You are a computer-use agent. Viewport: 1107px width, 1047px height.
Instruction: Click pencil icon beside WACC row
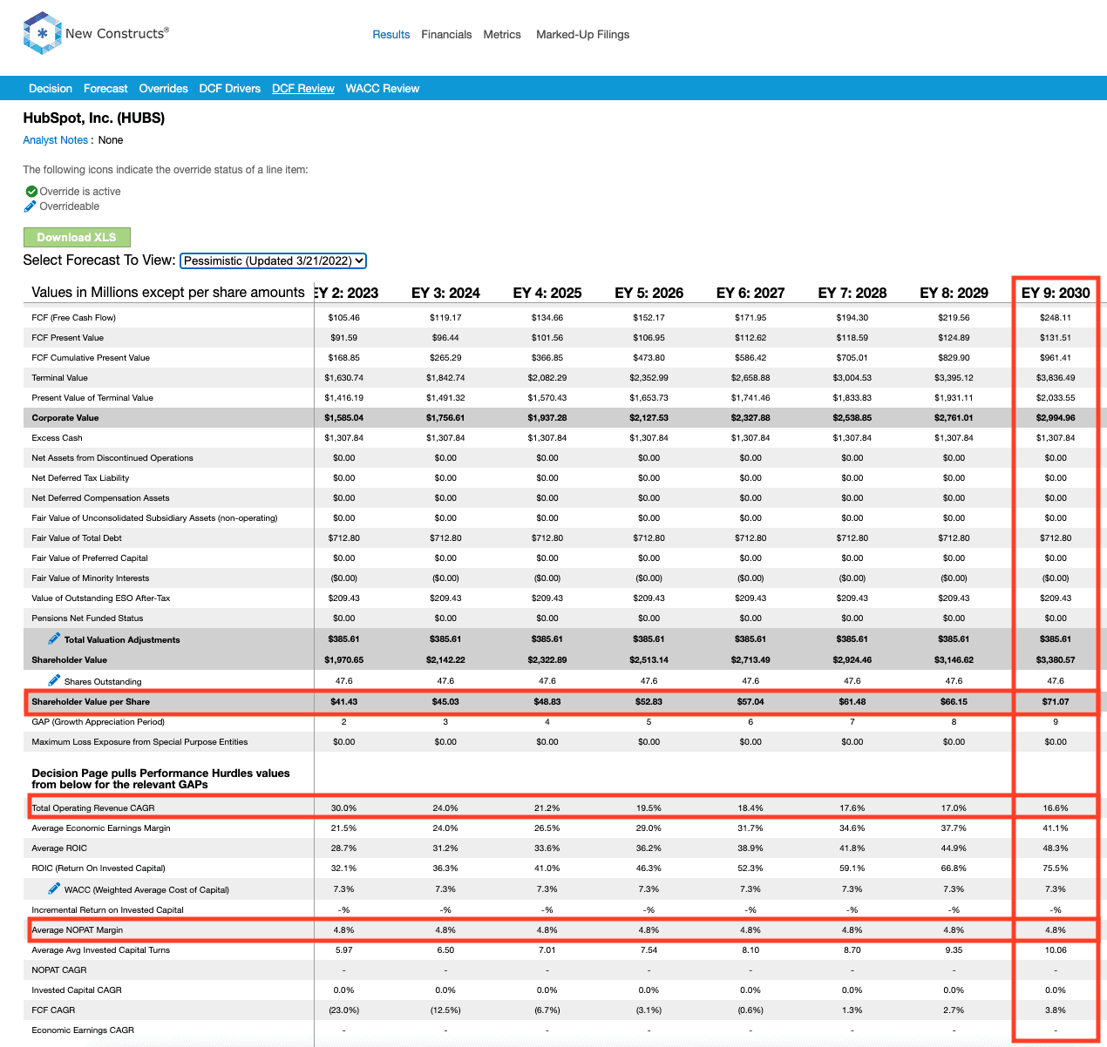pos(54,888)
